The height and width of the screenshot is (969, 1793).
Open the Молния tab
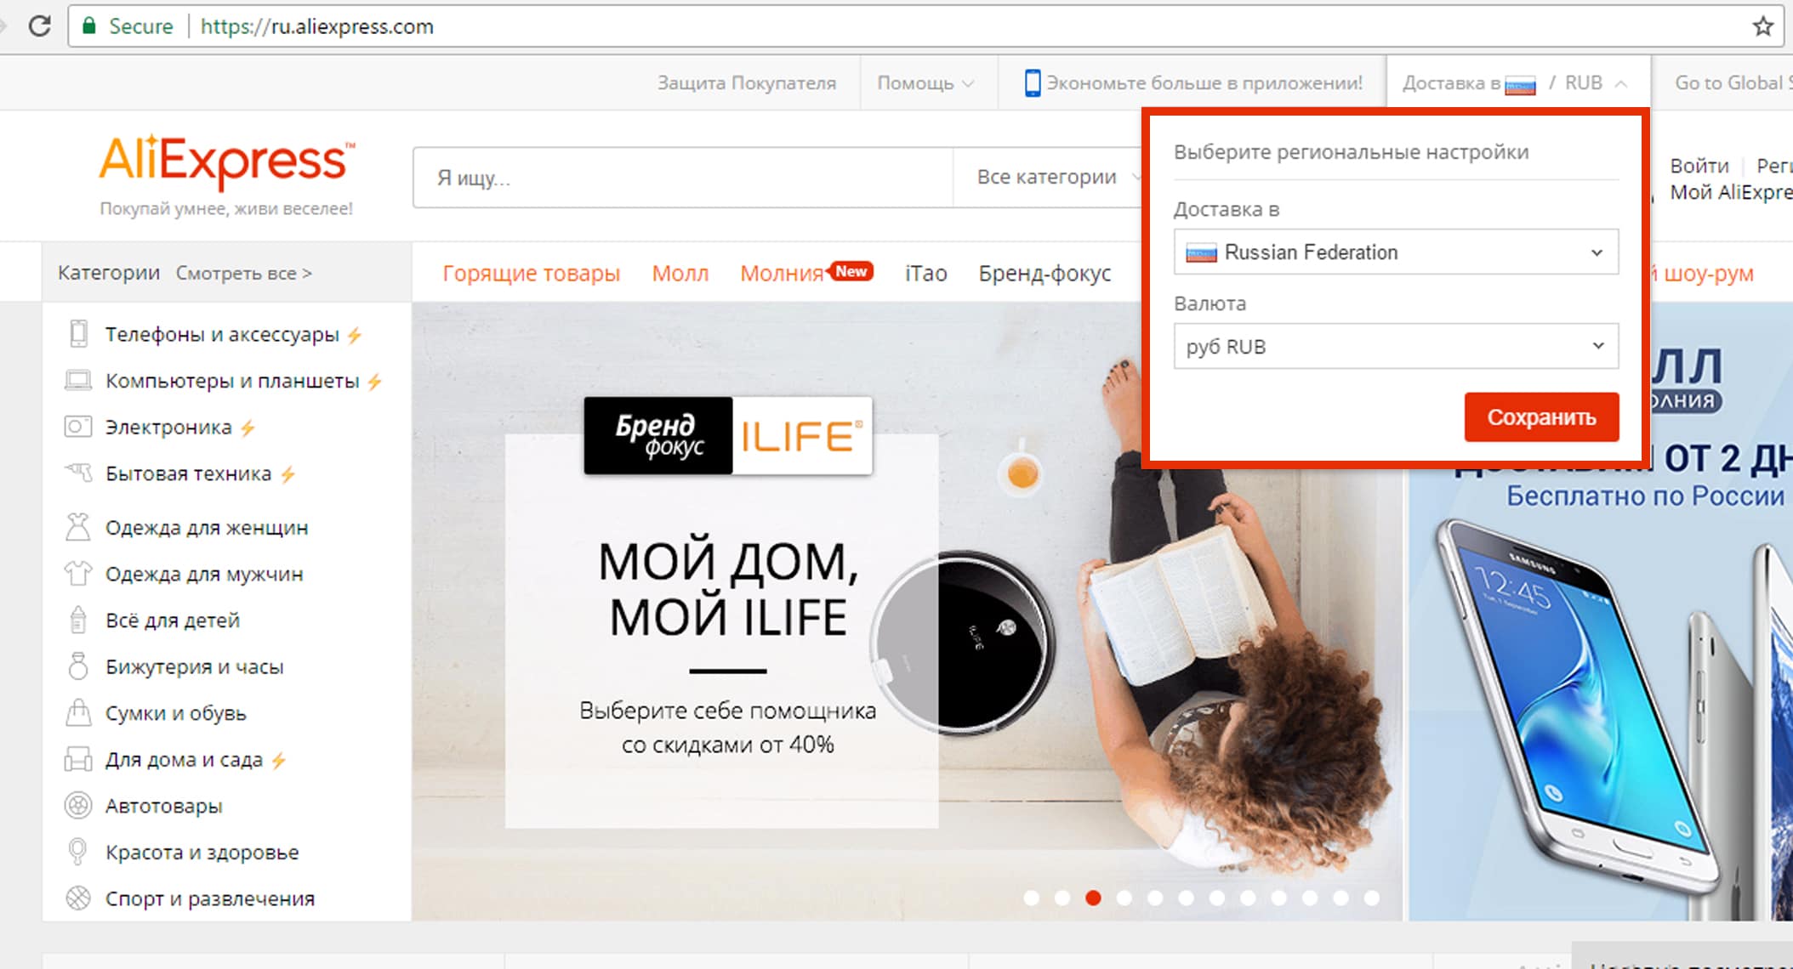782,274
